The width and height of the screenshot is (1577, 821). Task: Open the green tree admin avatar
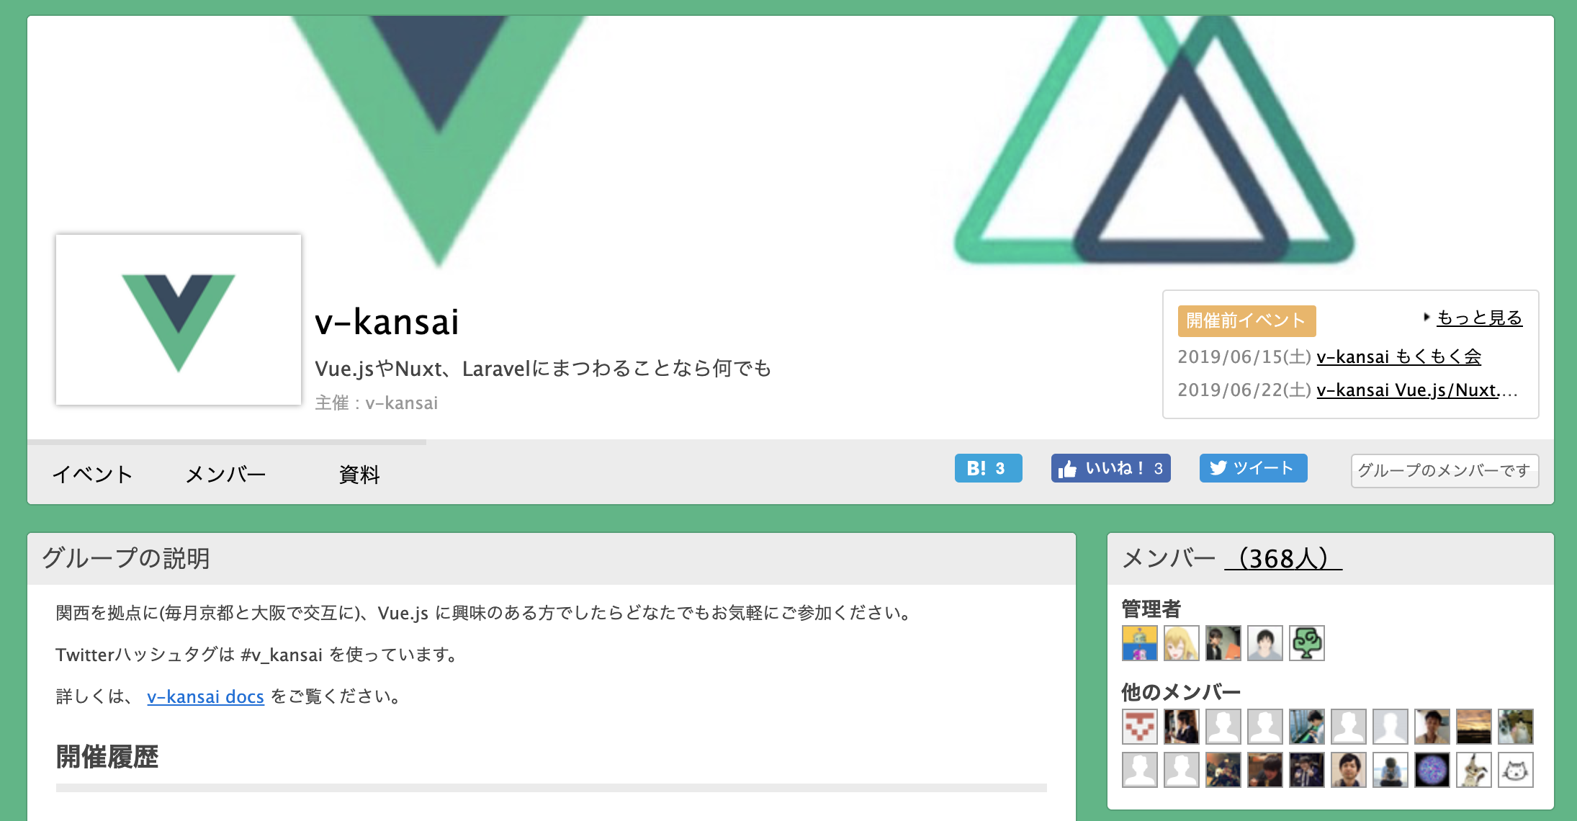pyautogui.click(x=1307, y=643)
